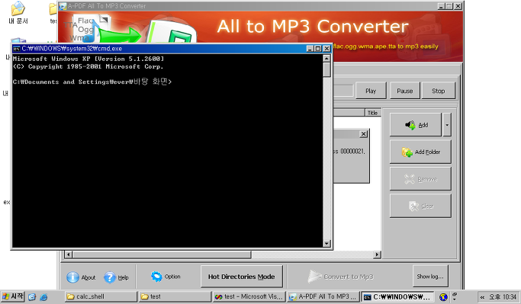Close the cmd.exe window

[327, 49]
